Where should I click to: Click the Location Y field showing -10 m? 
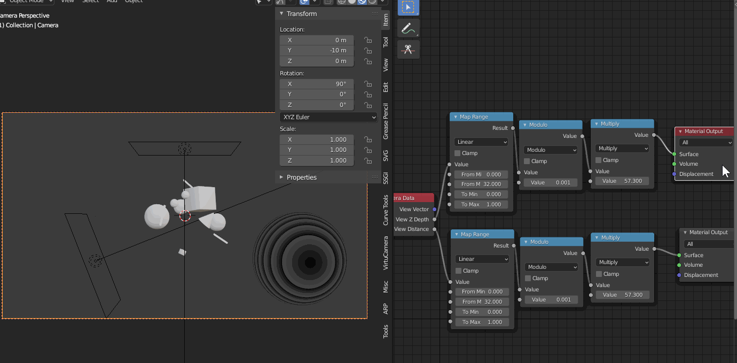click(317, 50)
